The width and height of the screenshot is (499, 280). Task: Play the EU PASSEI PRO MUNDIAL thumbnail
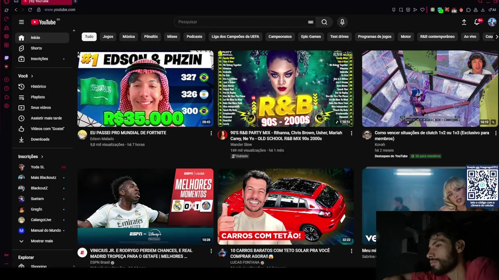click(x=145, y=89)
